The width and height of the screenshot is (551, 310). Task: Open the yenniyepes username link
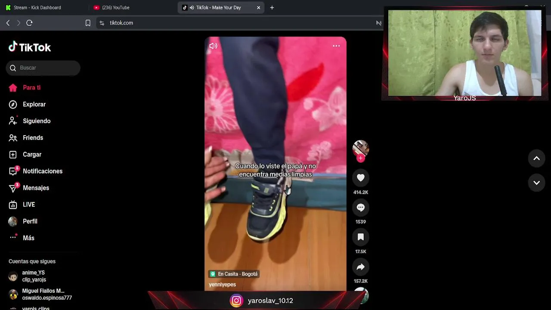pyautogui.click(x=222, y=285)
